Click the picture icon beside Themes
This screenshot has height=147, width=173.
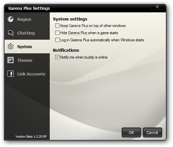point(11,60)
